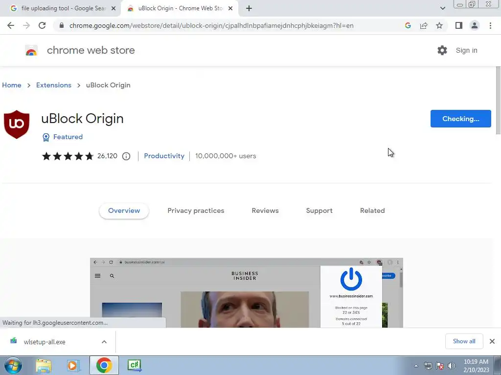
Task: Open the Chrome profile menu
Action: [475, 25]
